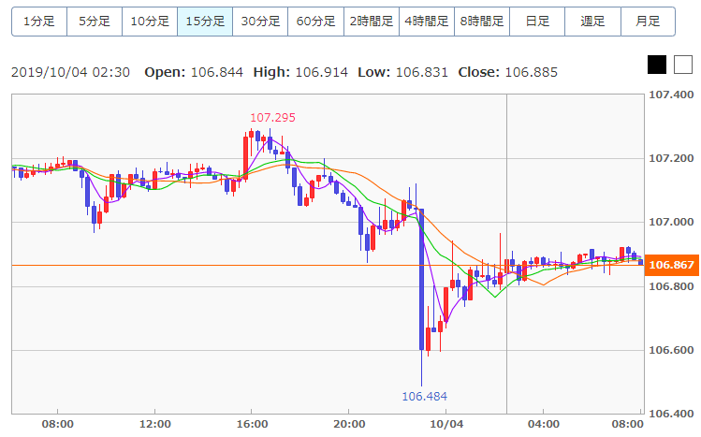Click the 20:00 time axis label
Image resolution: width=701 pixels, height=437 pixels.
tap(349, 424)
